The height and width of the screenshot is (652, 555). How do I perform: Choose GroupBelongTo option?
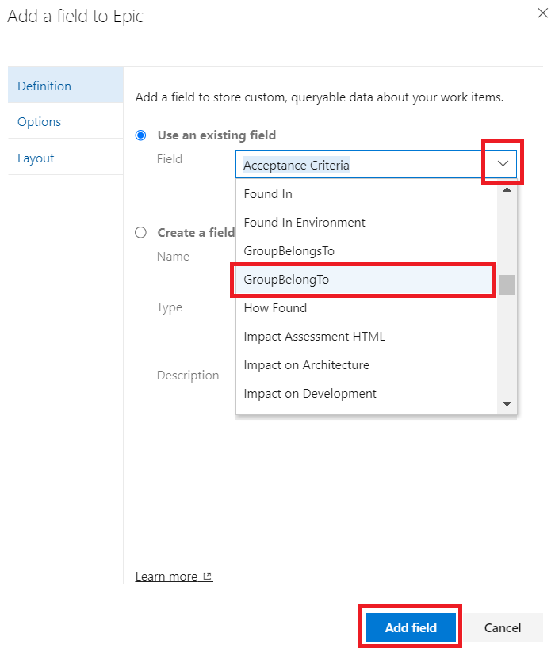(x=366, y=280)
